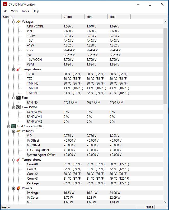Viewport: 169px width, 210px height.
Task: Click the 4703 RPM value
Action: [x=71, y=102]
